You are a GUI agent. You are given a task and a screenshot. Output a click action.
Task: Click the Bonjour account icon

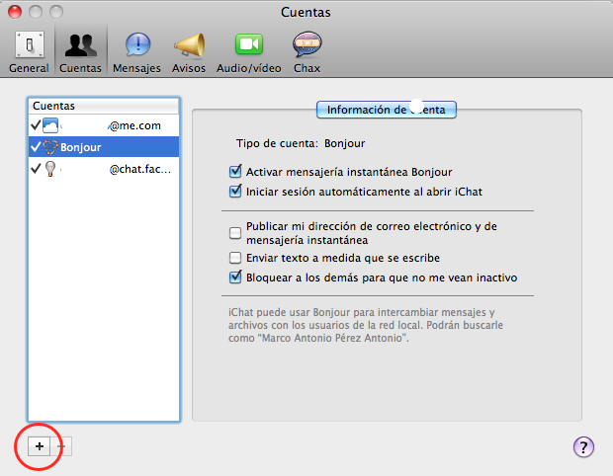[50, 147]
